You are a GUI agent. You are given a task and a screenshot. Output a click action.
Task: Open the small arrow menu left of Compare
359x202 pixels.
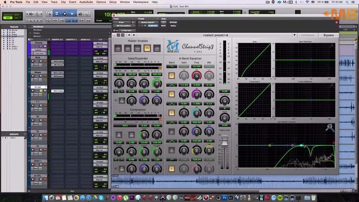[294, 35]
